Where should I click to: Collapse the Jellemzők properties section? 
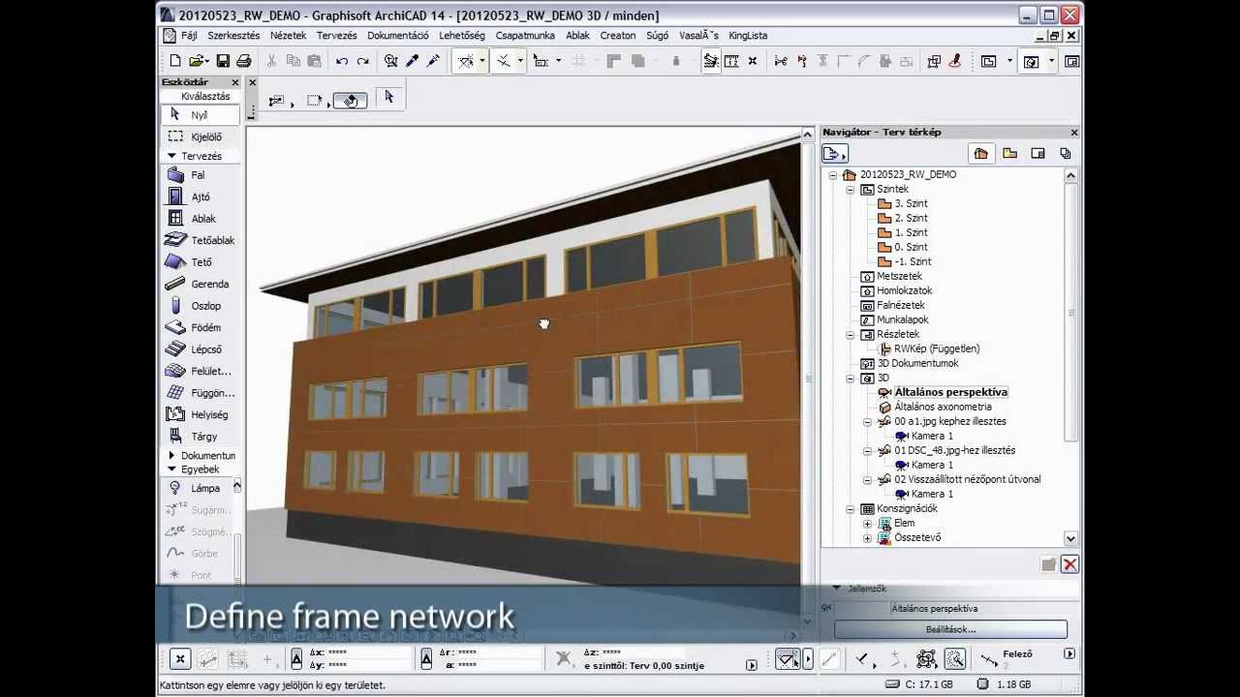click(836, 589)
